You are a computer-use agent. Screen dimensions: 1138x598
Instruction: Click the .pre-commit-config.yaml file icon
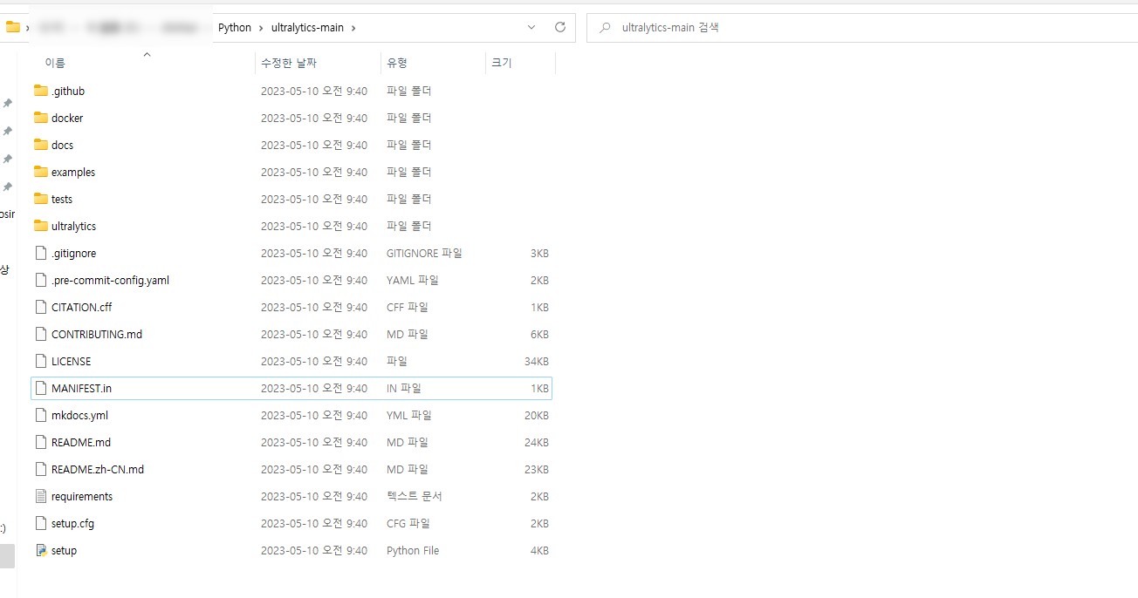pos(40,280)
